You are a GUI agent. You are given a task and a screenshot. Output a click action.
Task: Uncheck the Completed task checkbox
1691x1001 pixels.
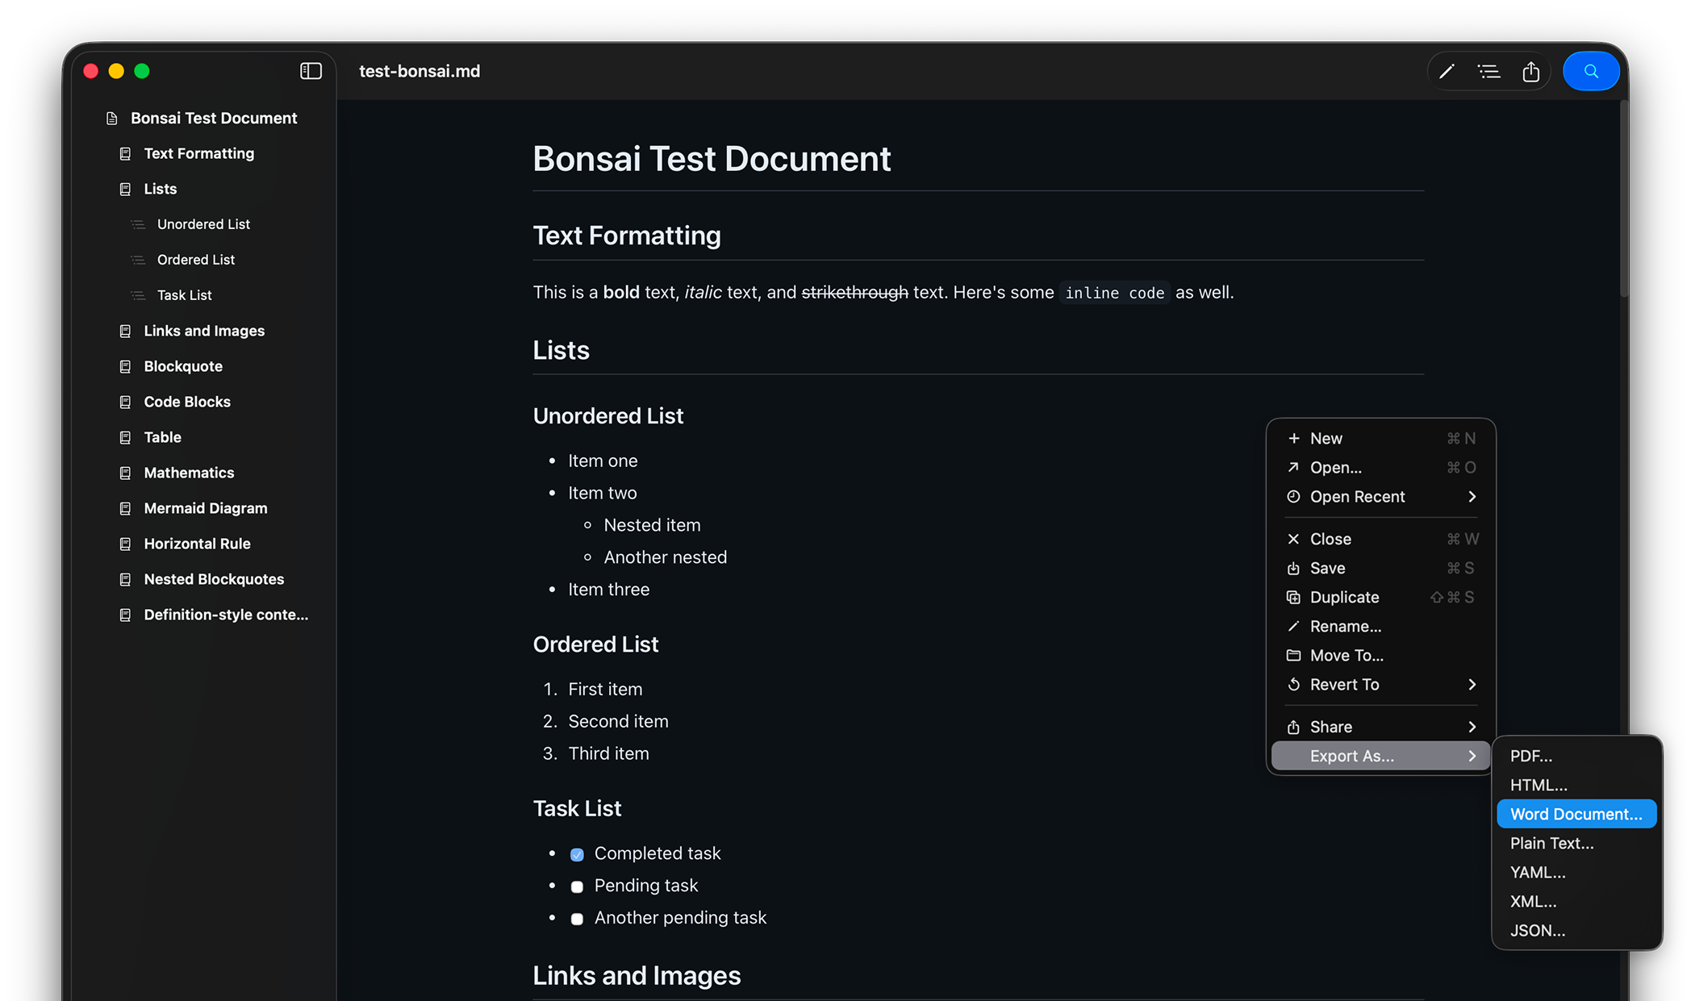tap(577, 854)
